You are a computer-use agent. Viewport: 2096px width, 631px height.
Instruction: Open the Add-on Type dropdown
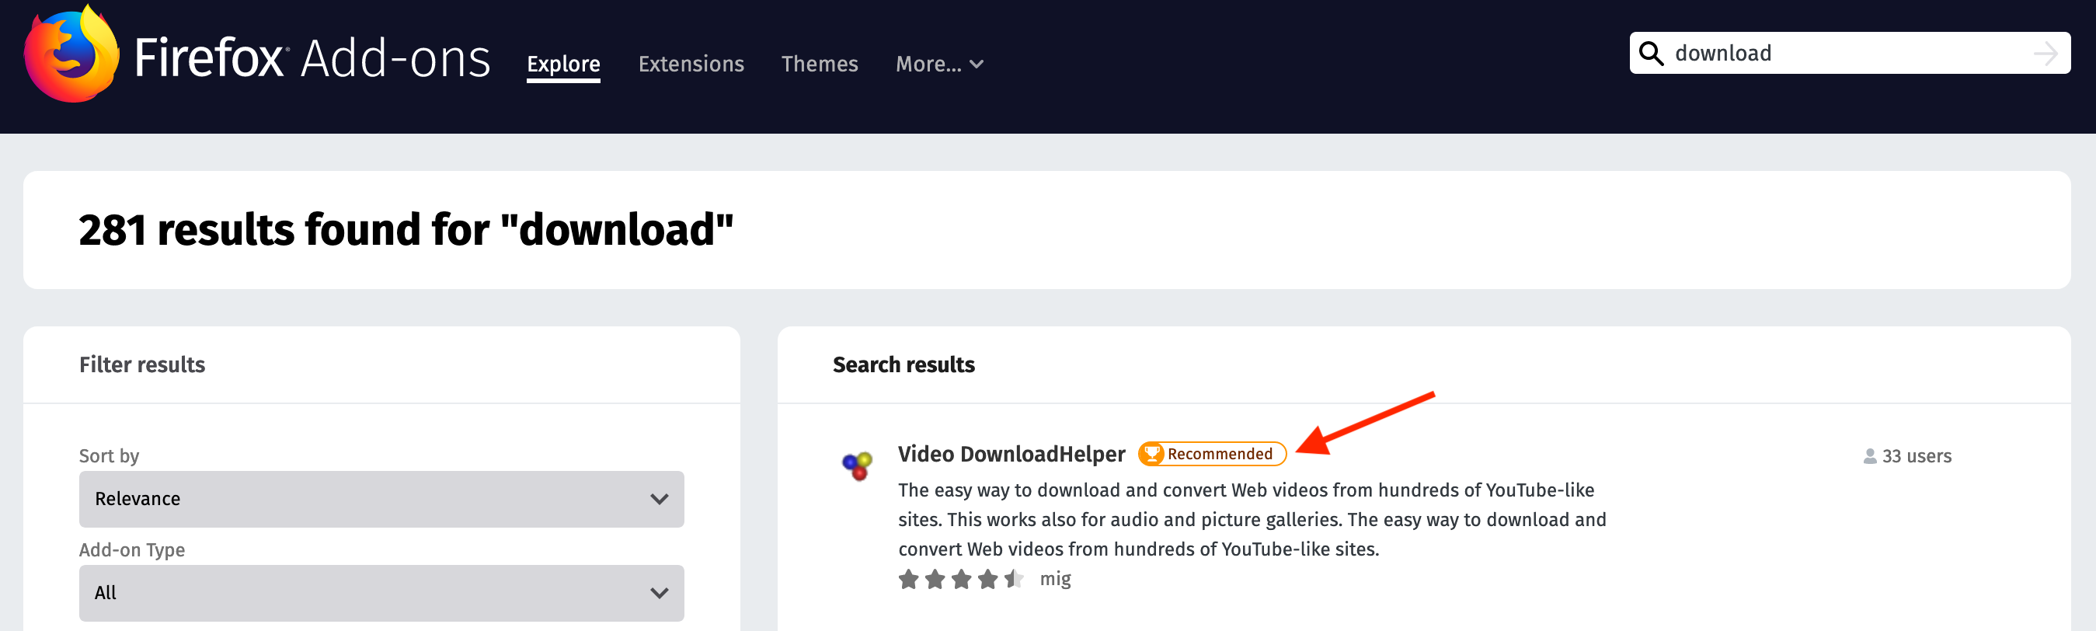click(x=381, y=593)
